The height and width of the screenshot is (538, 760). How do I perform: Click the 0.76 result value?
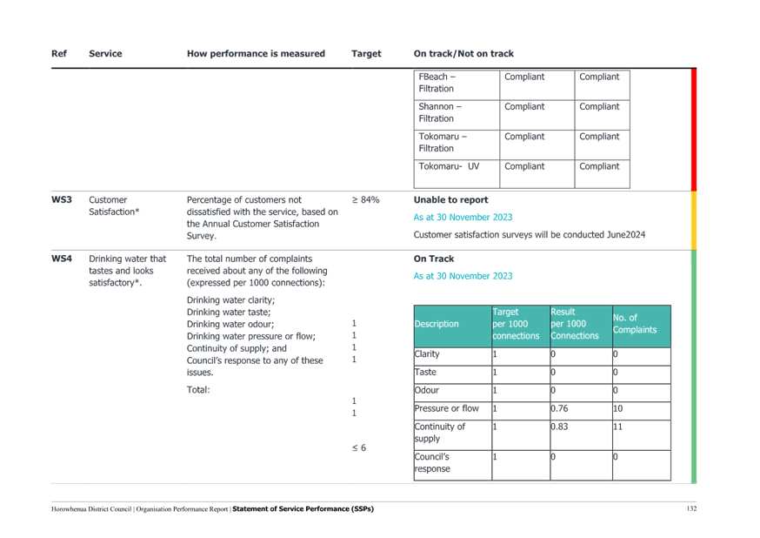559,408
